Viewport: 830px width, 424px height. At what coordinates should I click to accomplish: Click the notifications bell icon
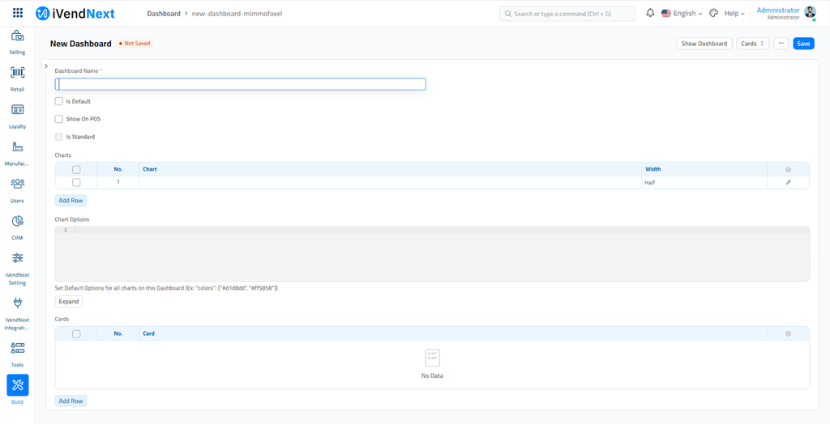coord(650,13)
